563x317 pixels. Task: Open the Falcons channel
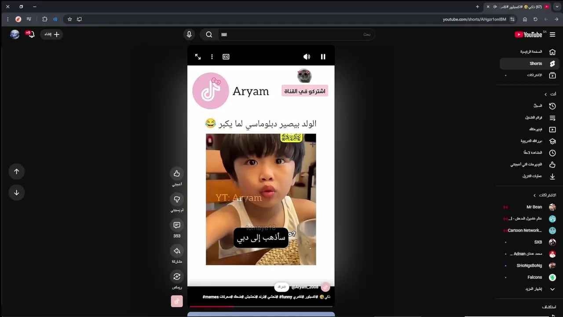coord(530,277)
